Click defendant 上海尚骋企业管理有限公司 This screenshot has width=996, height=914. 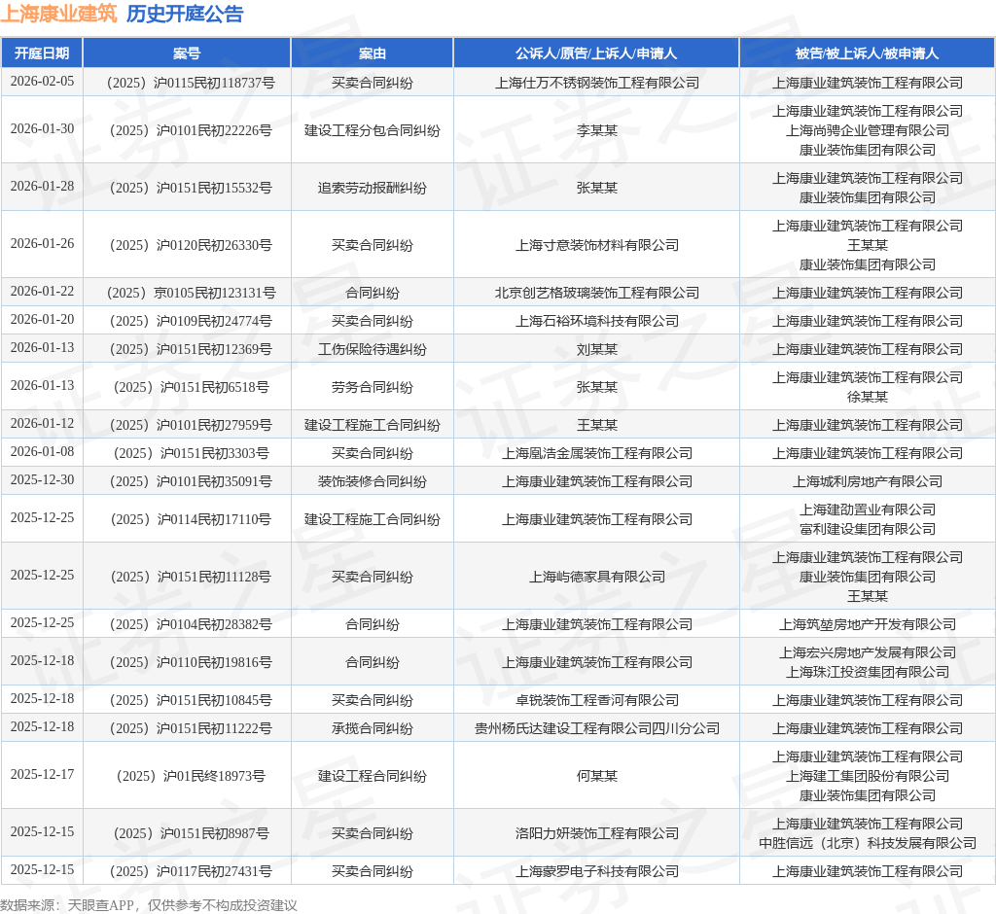tap(867, 130)
